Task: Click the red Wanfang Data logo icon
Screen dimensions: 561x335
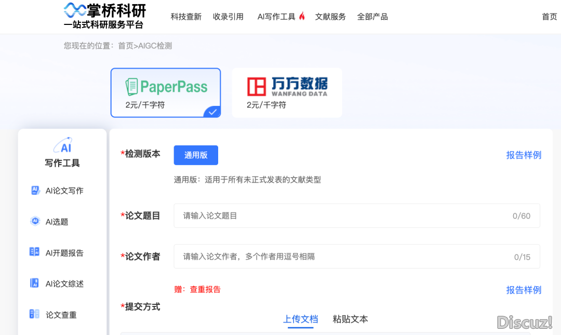Action: (257, 87)
